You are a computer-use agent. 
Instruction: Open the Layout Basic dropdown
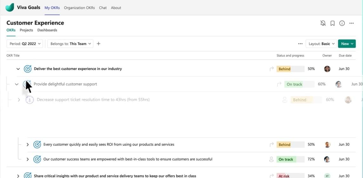click(x=320, y=44)
